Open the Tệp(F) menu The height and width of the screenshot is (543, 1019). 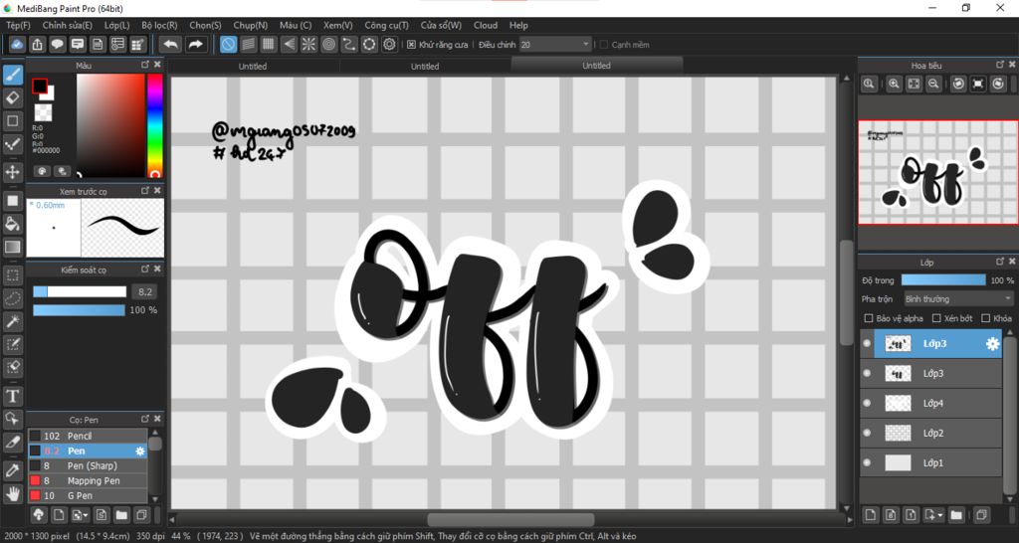point(18,25)
